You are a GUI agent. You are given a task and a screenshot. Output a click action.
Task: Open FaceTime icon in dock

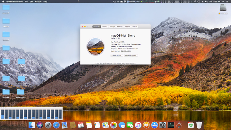130,125
